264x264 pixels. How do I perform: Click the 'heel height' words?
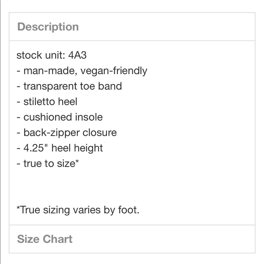[x=77, y=148]
